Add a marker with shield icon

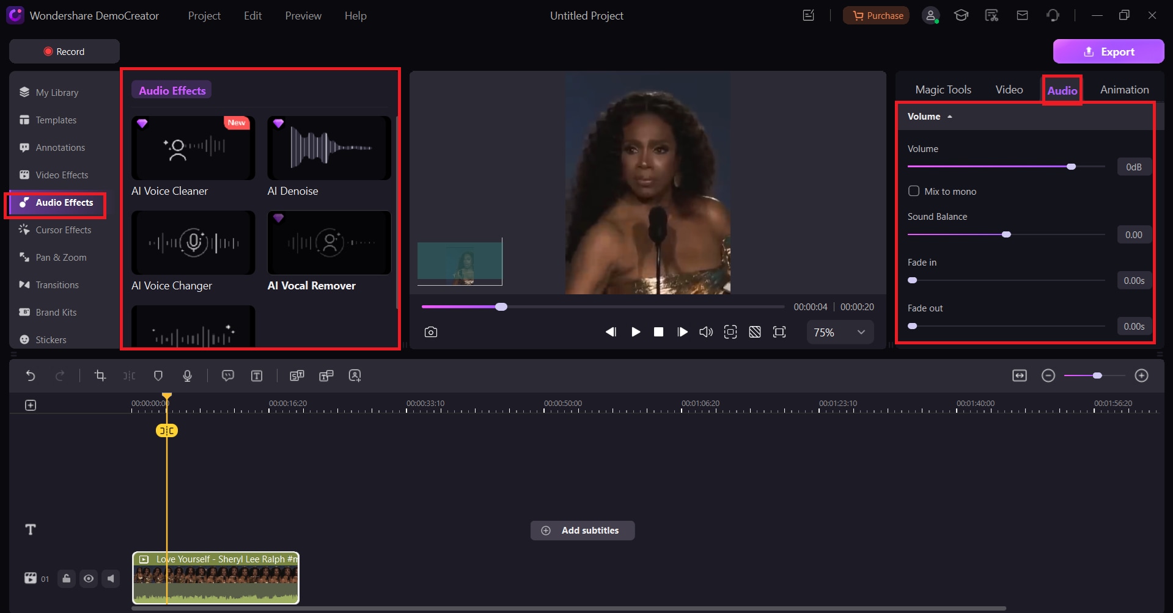pos(158,375)
